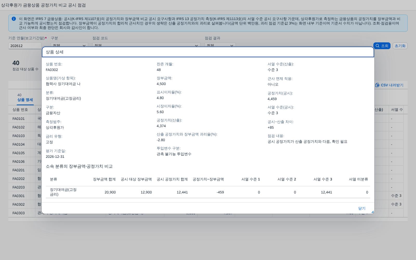Click the 공정가치(공시) value 4,459
The height and width of the screenshot is (260, 416).
pos(272,99)
